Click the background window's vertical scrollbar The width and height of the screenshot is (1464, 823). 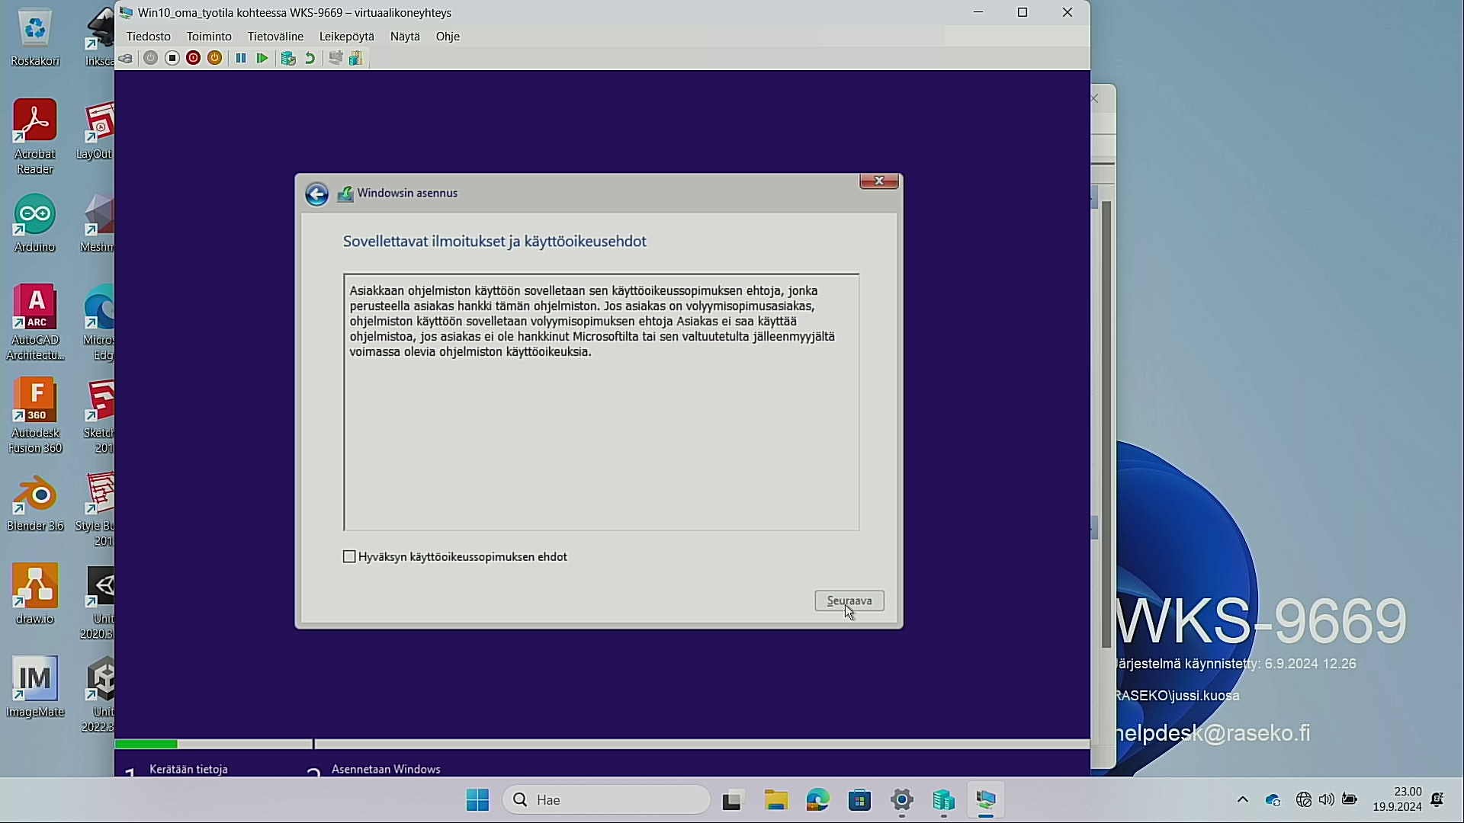[1106, 424]
